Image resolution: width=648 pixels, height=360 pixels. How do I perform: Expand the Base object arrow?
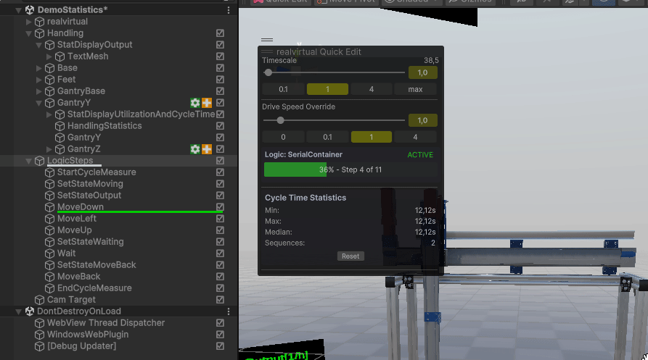coord(39,68)
